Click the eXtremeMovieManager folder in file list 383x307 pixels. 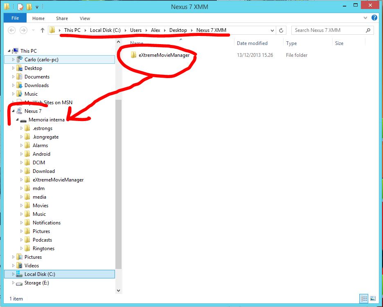coord(164,55)
